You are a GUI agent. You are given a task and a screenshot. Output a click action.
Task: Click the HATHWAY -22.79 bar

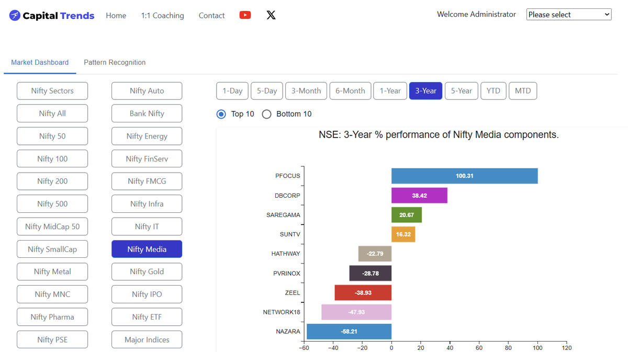(375, 254)
